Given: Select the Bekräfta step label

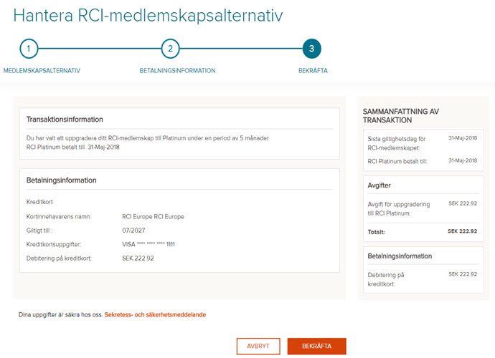Looking at the screenshot, I should tap(313, 71).
